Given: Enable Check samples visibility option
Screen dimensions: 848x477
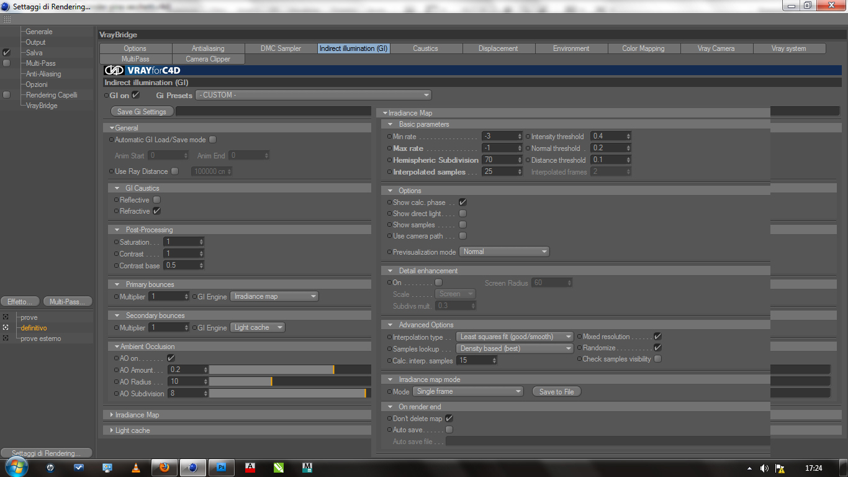Looking at the screenshot, I should coord(657,359).
